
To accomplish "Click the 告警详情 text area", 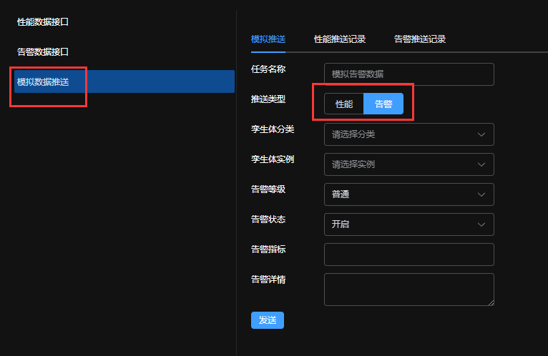I will [409, 290].
